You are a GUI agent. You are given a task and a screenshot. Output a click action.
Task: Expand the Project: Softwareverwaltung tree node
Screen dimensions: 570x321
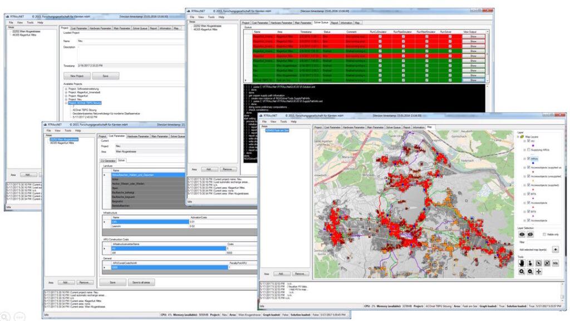pos(66,89)
